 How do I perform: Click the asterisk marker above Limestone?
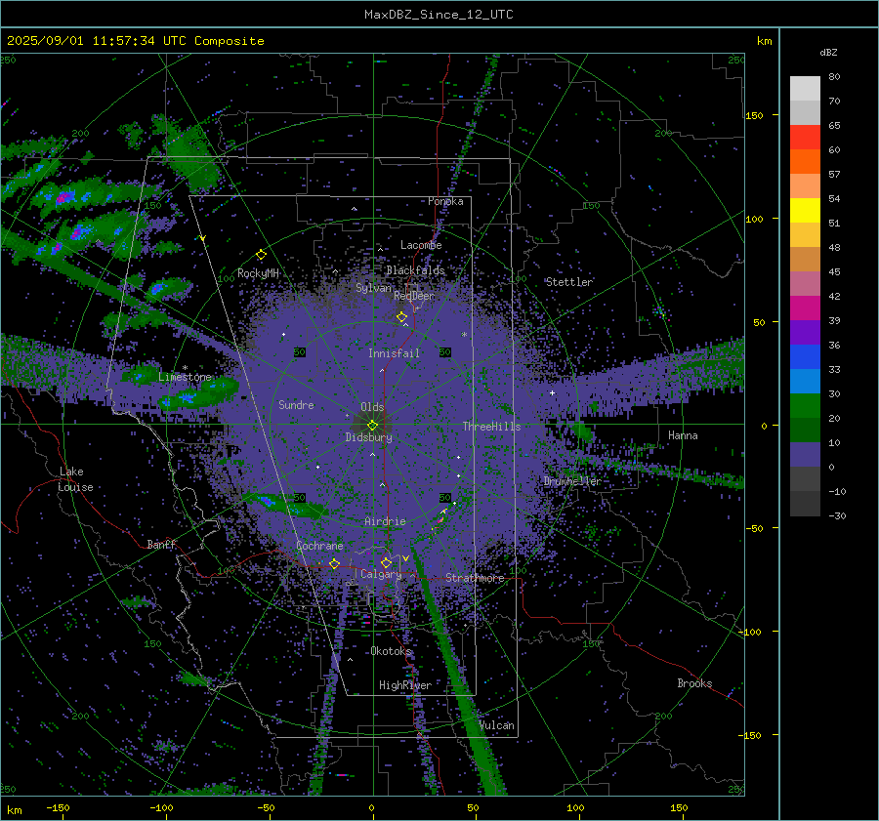coord(185,368)
